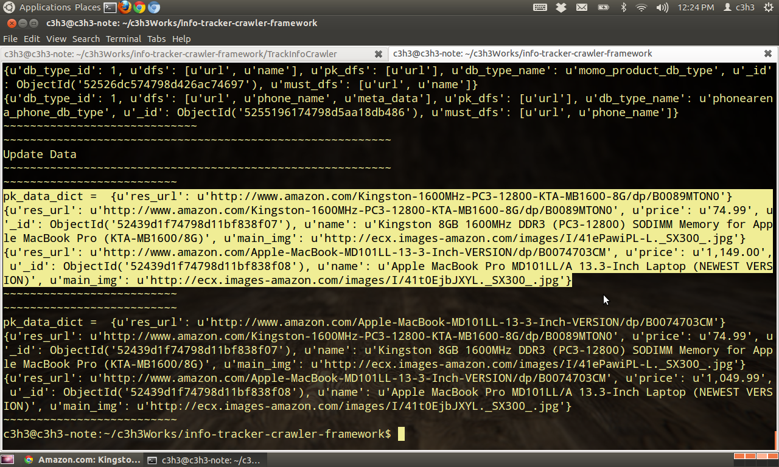This screenshot has width=779, height=467.
Task: Open the terminal Help menu
Action: tap(181, 38)
